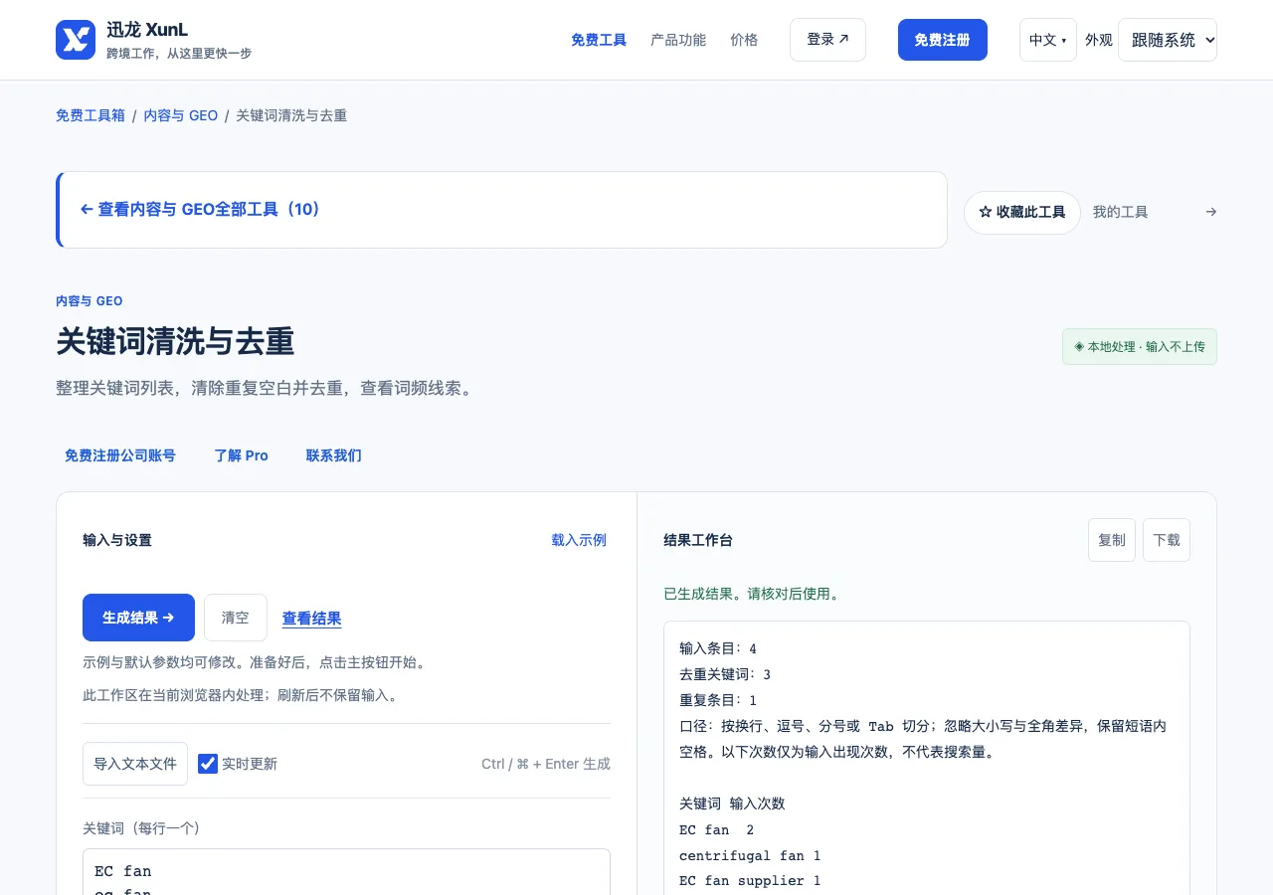The width and height of the screenshot is (1273, 895).
Task: Click 载入示例 to load the example
Action: pos(579,540)
